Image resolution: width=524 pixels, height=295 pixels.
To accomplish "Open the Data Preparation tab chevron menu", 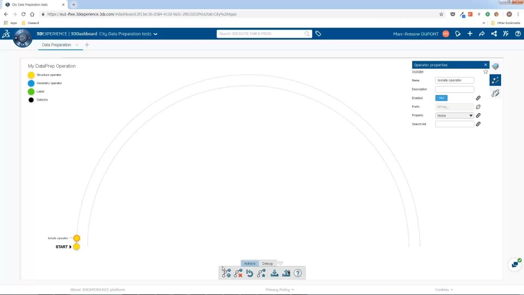I will pos(77,45).
